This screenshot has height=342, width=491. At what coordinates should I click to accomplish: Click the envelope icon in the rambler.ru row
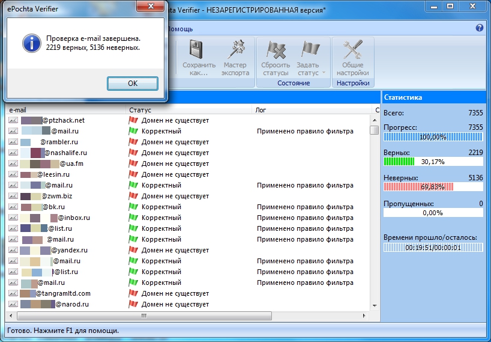tap(13, 142)
